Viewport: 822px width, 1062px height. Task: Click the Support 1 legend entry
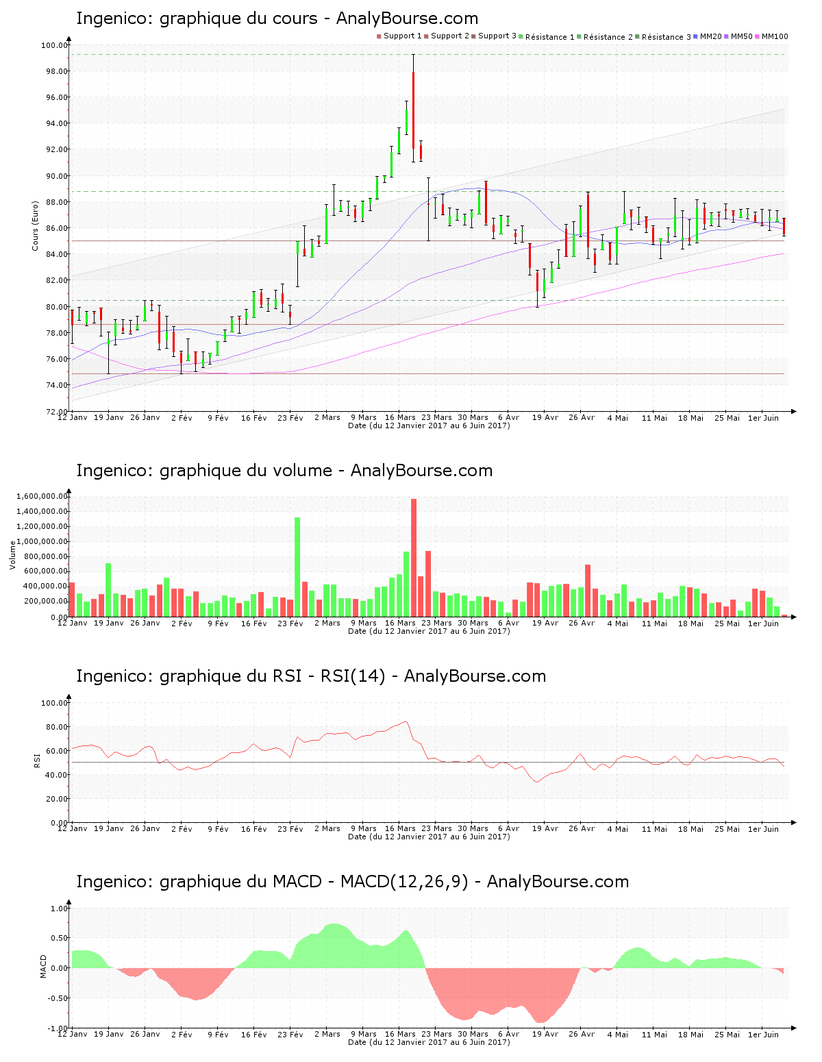pos(399,36)
